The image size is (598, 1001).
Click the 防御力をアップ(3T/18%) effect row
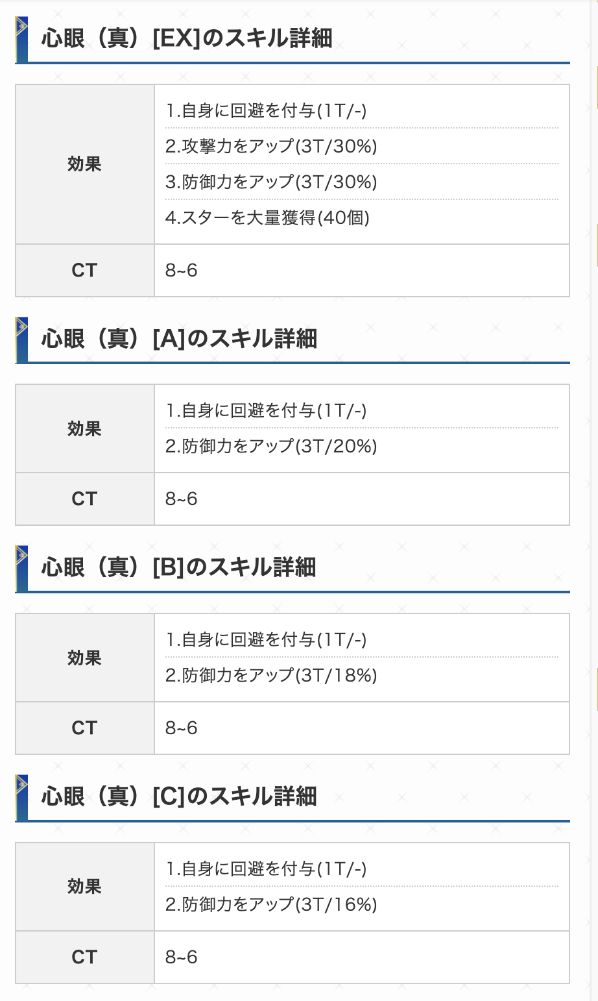362,675
